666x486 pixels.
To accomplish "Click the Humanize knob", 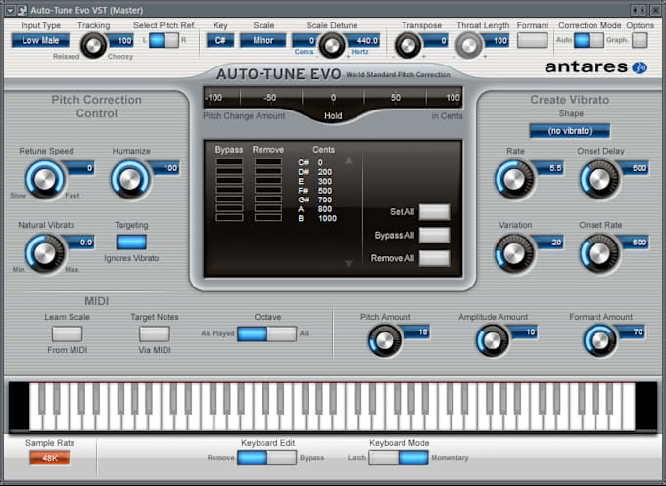I will coord(130,180).
